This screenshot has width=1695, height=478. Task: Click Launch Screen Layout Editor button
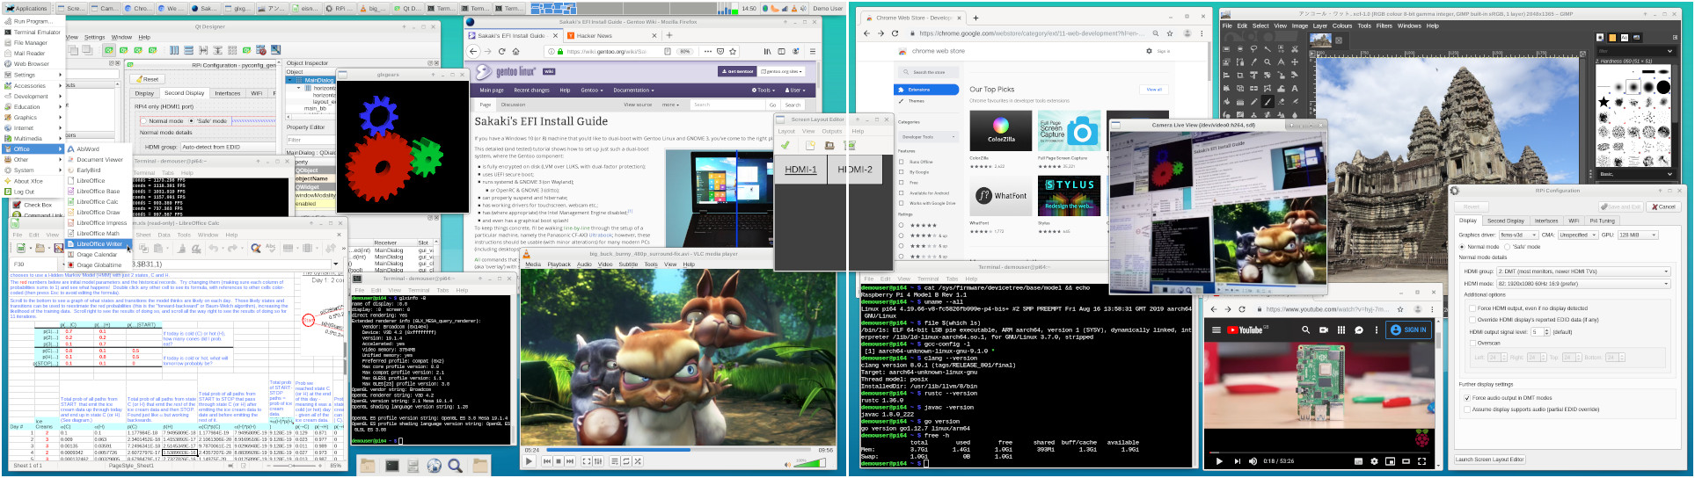click(x=1489, y=460)
